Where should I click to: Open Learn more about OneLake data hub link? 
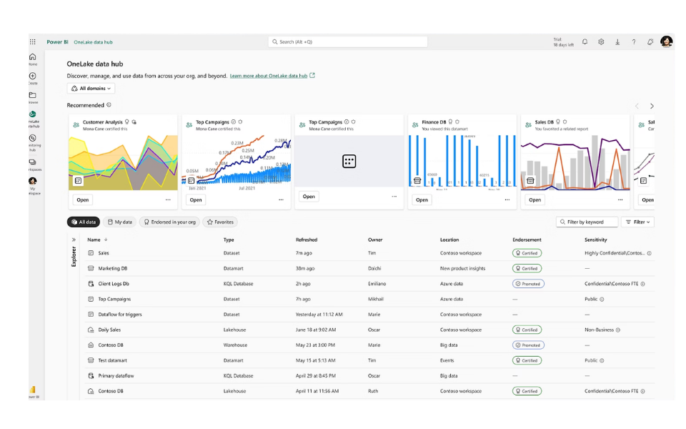pos(269,76)
